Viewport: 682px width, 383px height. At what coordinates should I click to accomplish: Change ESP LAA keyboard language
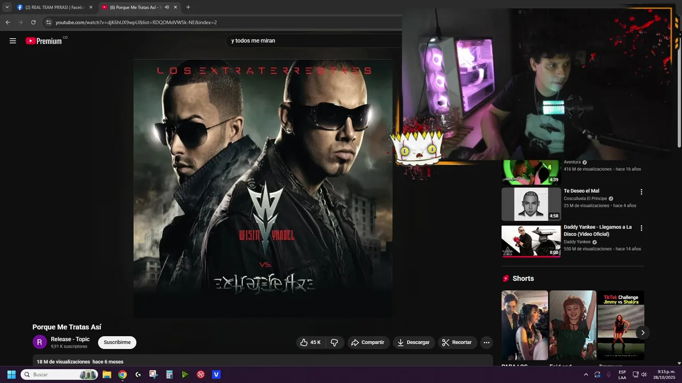point(622,374)
